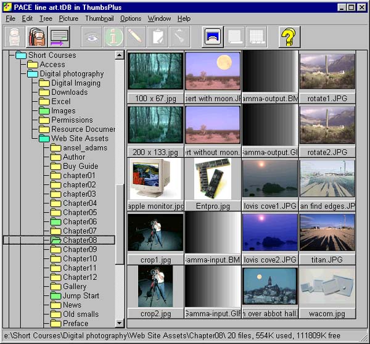Click the pencil edit toolbar icon
Viewport: 370px width, 344px height.
[x=136, y=37]
